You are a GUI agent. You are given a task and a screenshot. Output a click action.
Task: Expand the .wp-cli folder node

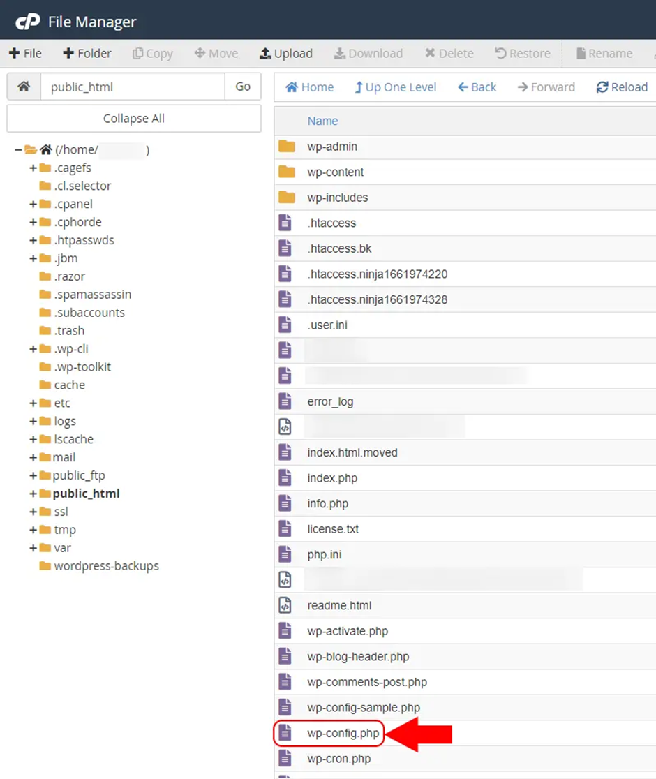tap(33, 349)
